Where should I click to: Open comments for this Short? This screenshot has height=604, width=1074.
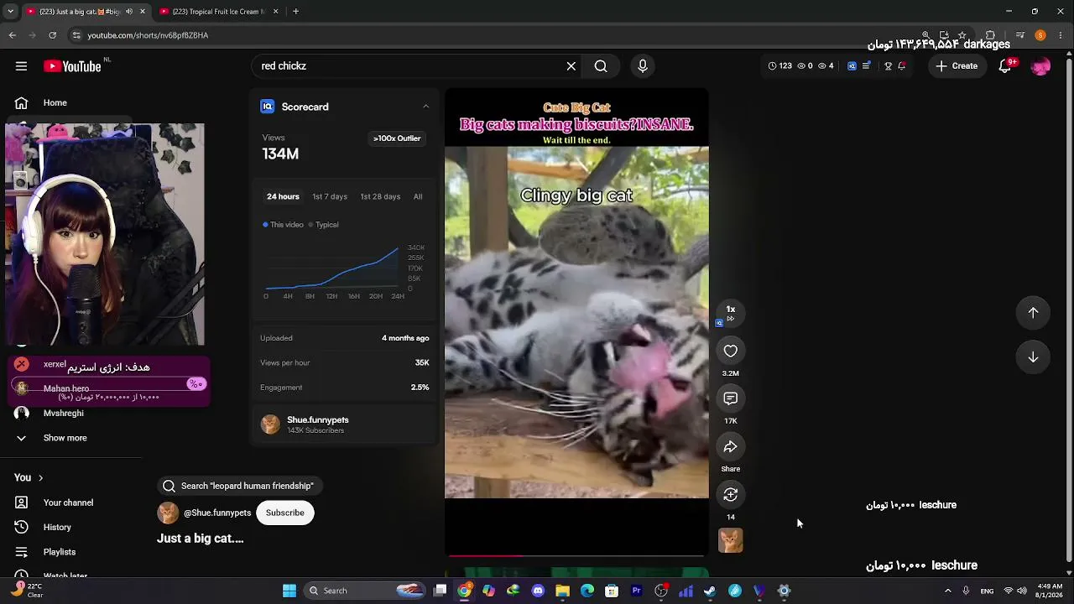(x=731, y=399)
